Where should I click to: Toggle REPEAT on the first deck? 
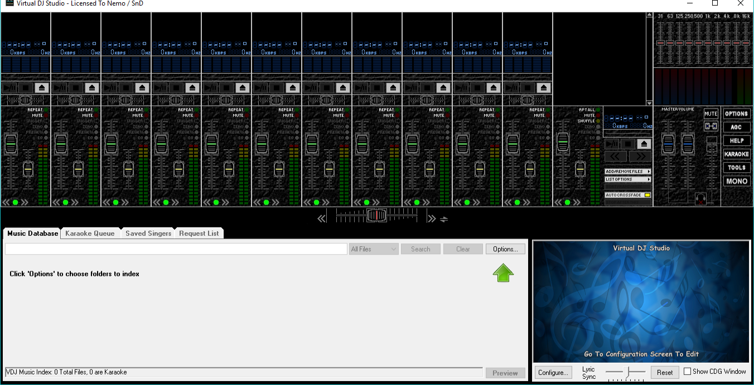pyautogui.click(x=38, y=110)
